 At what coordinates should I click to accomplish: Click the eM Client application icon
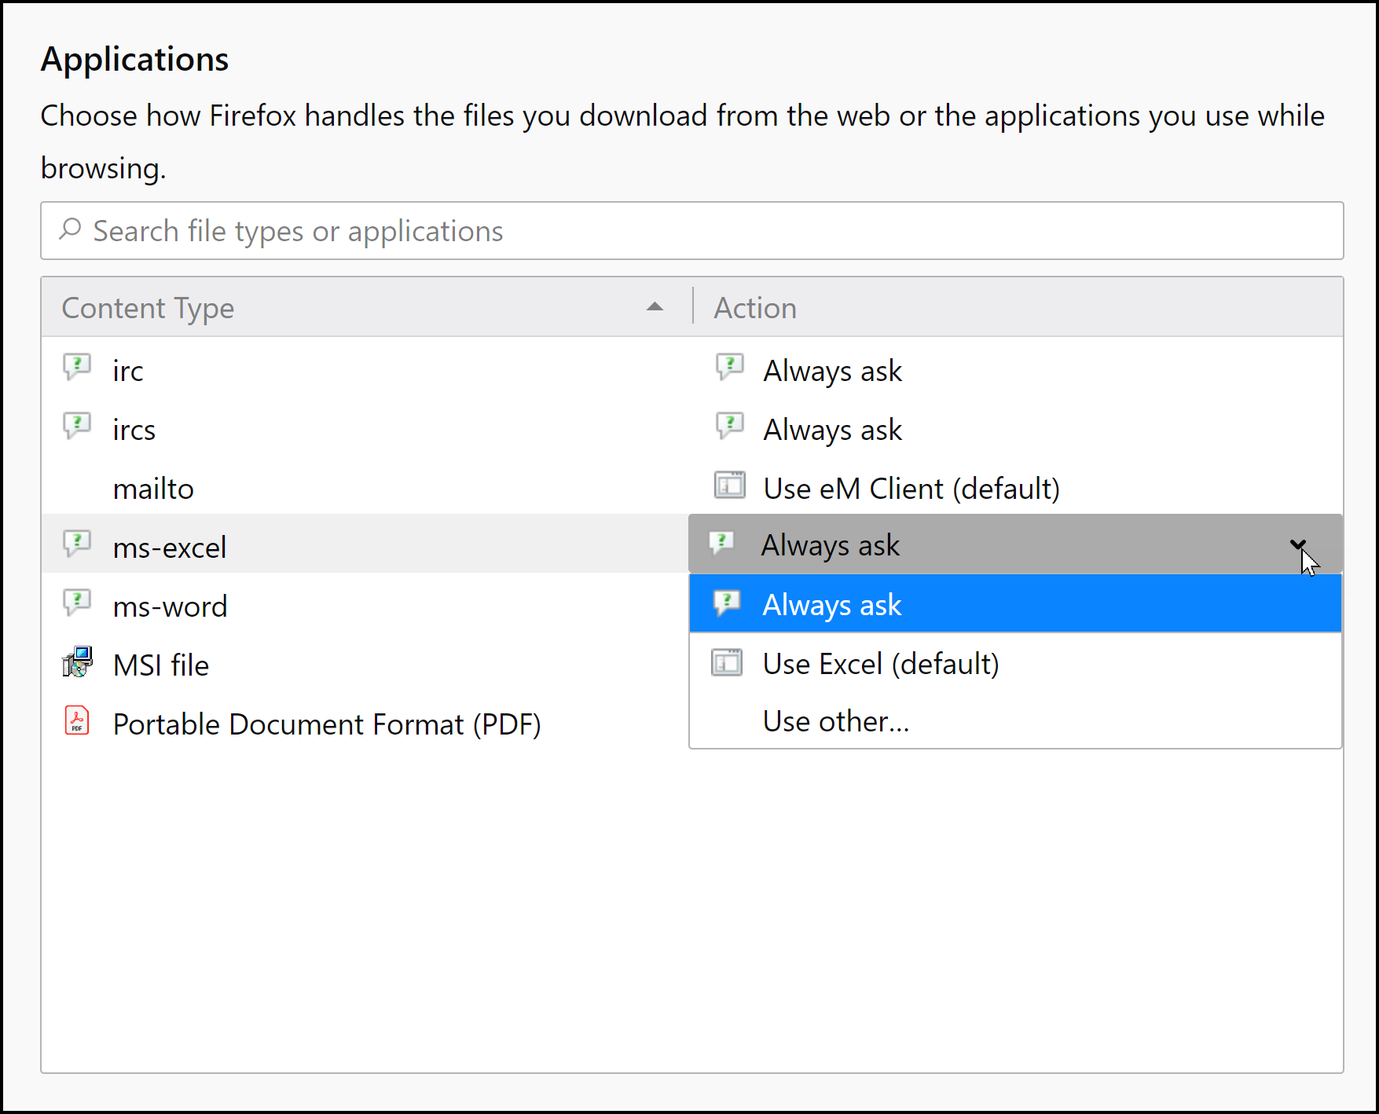729,486
